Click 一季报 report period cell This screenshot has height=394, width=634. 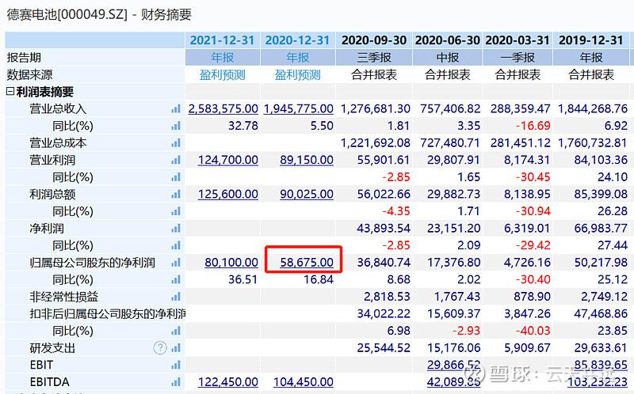518,58
